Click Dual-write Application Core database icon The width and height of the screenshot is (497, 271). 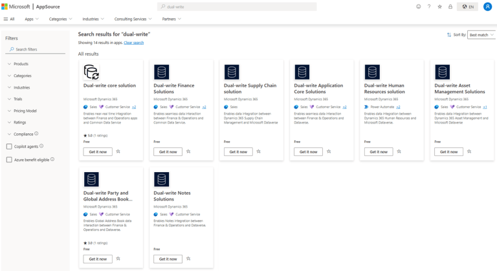click(302, 72)
